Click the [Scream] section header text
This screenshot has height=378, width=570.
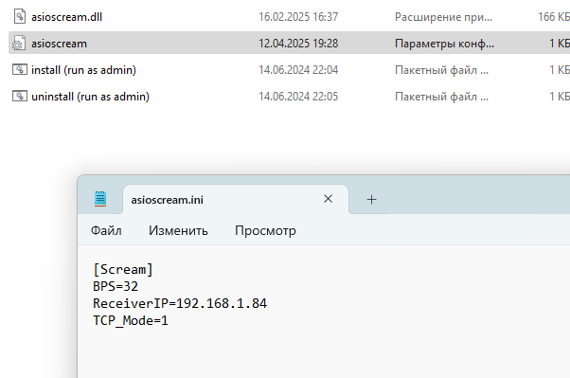click(123, 270)
